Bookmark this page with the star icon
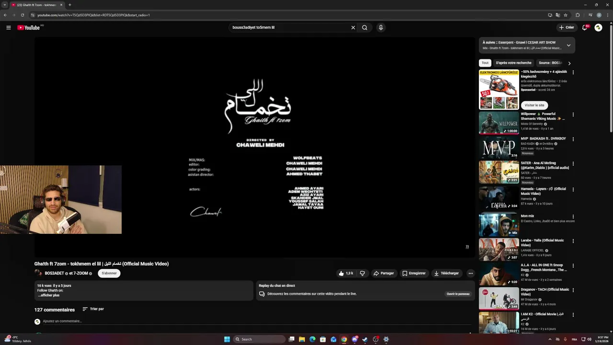The image size is (613, 345). click(566, 15)
